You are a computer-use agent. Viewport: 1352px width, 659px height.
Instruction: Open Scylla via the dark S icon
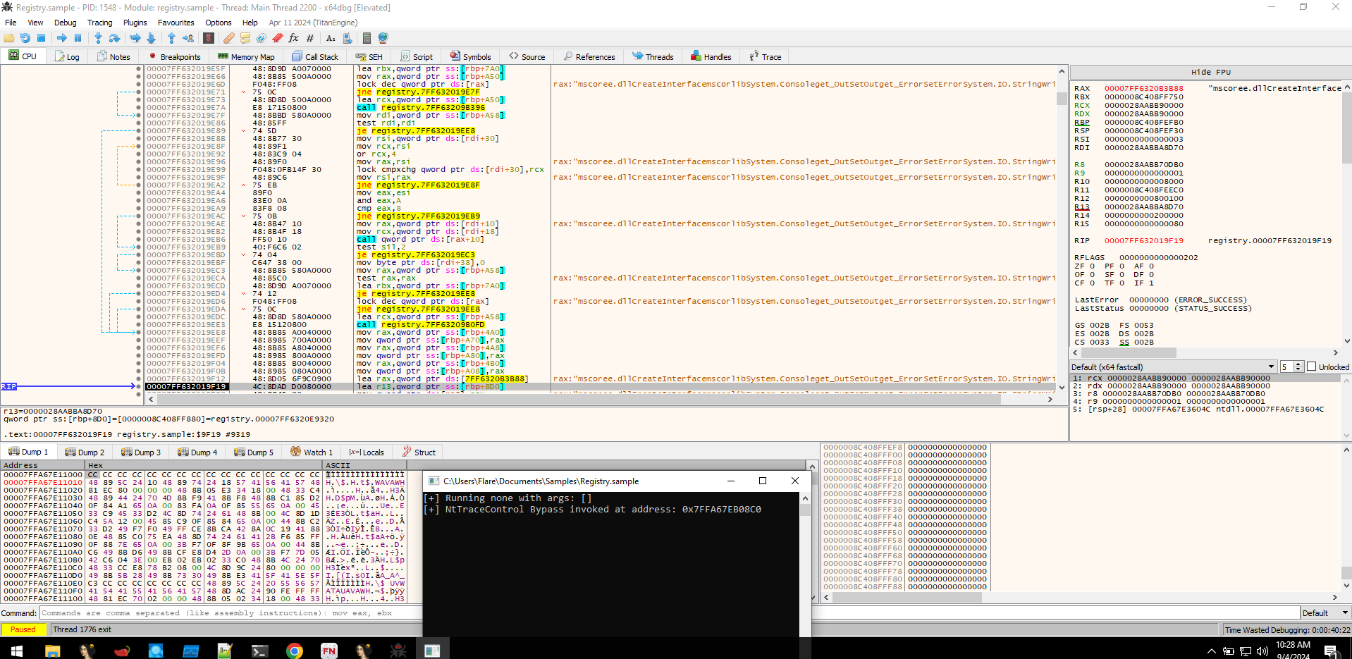tap(209, 38)
